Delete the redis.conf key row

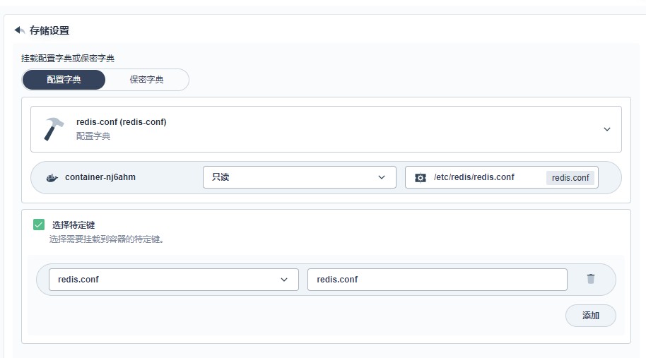click(x=591, y=279)
